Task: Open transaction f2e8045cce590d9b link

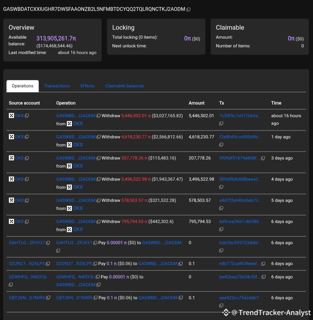Action: click(240, 137)
